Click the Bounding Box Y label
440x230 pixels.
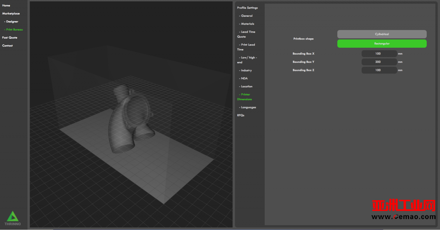pyautogui.click(x=303, y=62)
